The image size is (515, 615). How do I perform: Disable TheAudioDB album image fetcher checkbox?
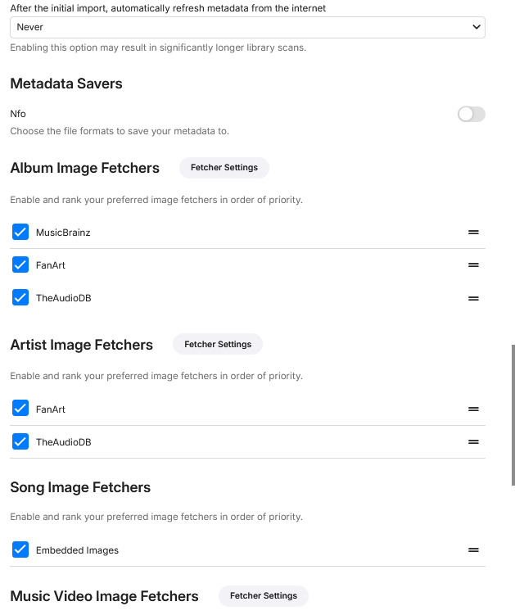[x=20, y=298]
